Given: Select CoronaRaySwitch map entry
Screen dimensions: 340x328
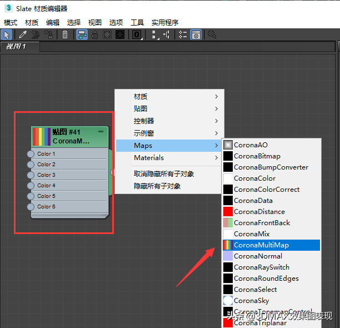Looking at the screenshot, I should tap(271, 267).
